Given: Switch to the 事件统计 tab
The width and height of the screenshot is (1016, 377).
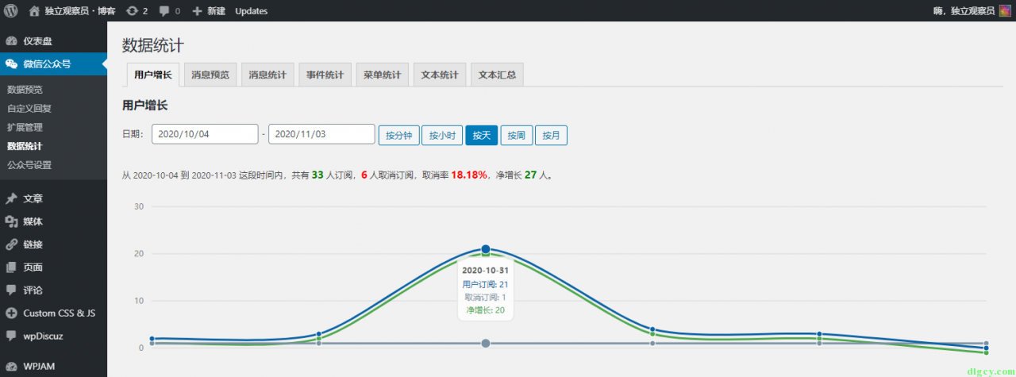Looking at the screenshot, I should [x=325, y=75].
